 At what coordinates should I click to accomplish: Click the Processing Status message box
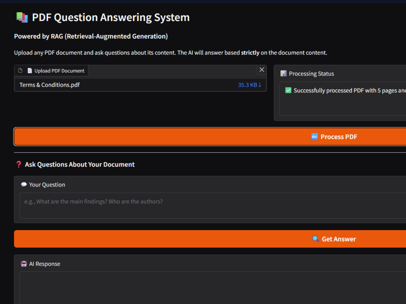[343, 99]
